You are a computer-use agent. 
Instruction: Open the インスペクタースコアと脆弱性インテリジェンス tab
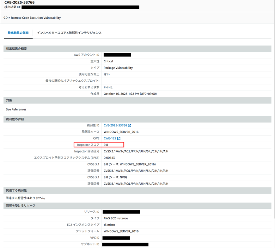pos(69,33)
